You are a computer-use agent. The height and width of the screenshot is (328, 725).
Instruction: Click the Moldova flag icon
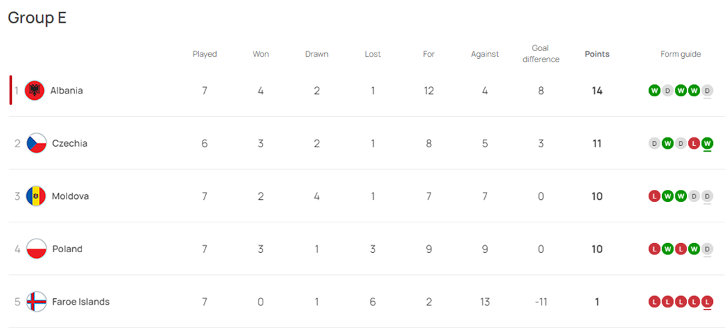[36, 196]
